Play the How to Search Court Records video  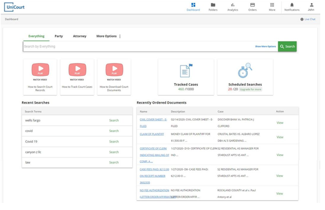click(41, 70)
